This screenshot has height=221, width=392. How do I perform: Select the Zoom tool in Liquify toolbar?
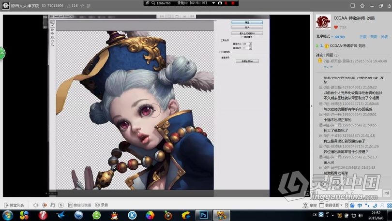click(52, 44)
